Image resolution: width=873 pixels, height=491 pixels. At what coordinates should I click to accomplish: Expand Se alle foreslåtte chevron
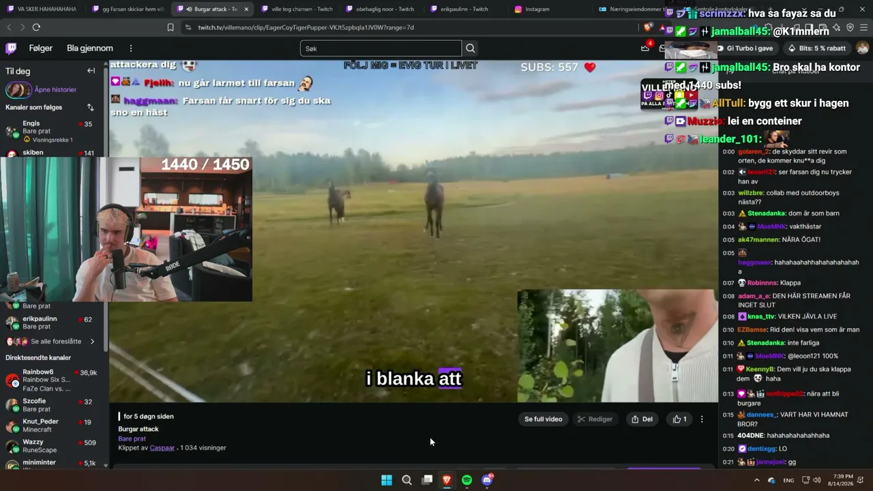point(92,342)
